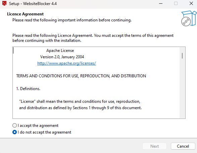
Task: Click the licence text scrollbar thumb
Action: tap(182, 56)
